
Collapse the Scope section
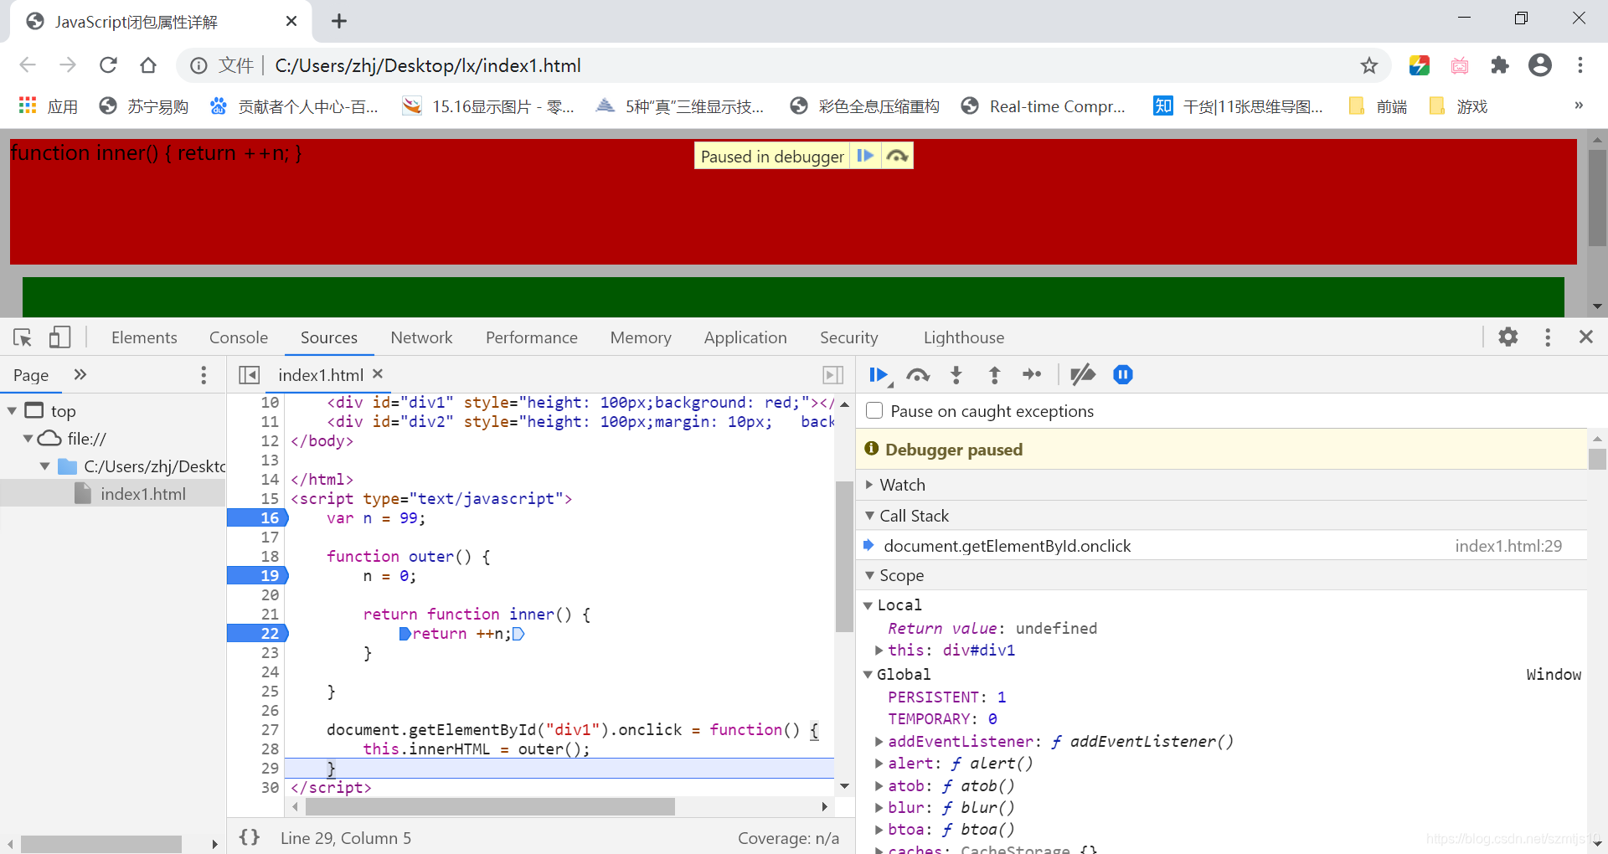[x=869, y=575]
